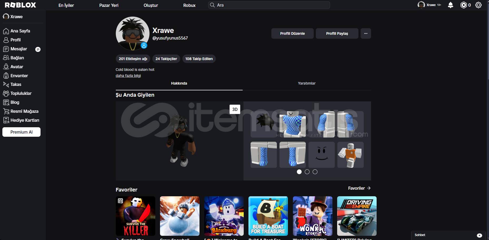Click the large Xrawe profile picture
Viewport: 489px width, 240px height.
[x=133, y=33]
